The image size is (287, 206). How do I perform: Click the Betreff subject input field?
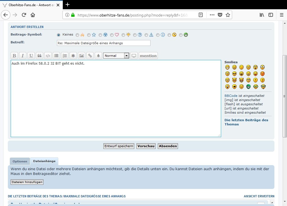[x=103, y=43]
